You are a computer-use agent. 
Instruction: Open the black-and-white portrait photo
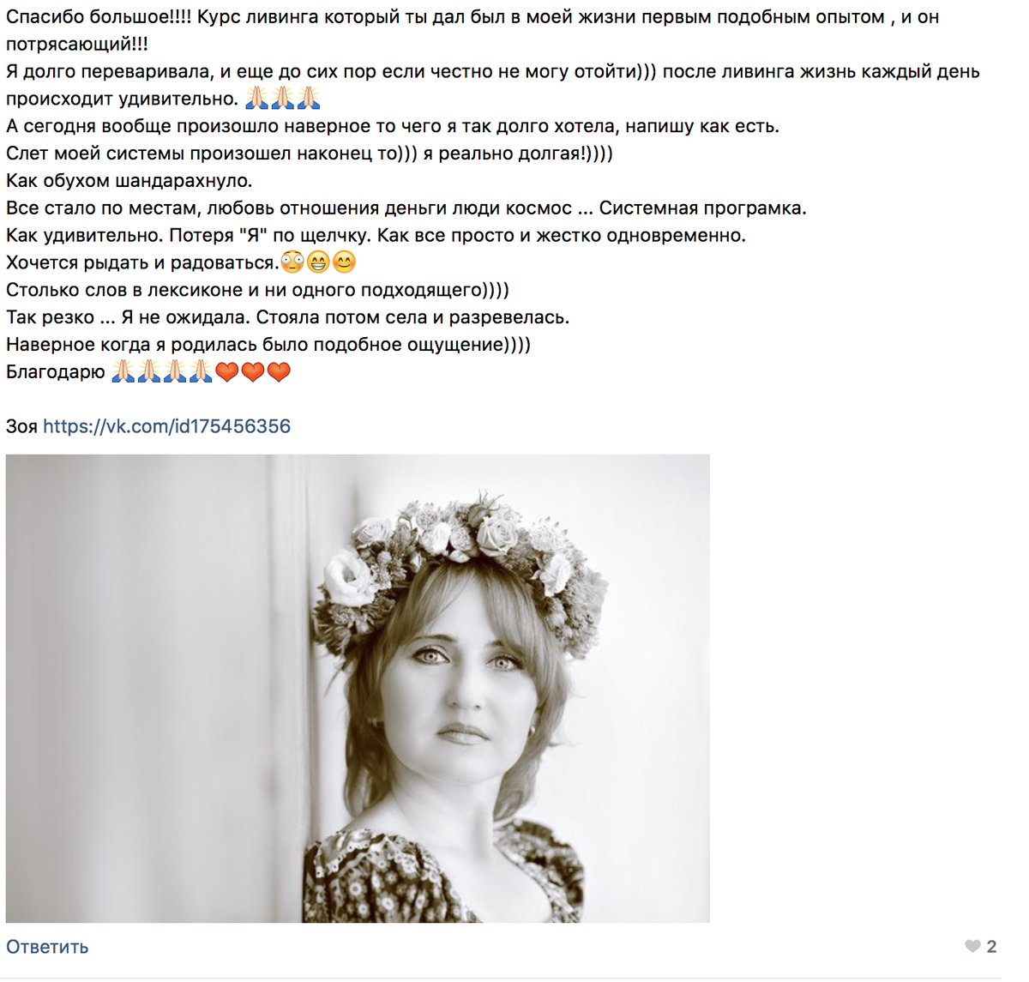click(x=358, y=689)
